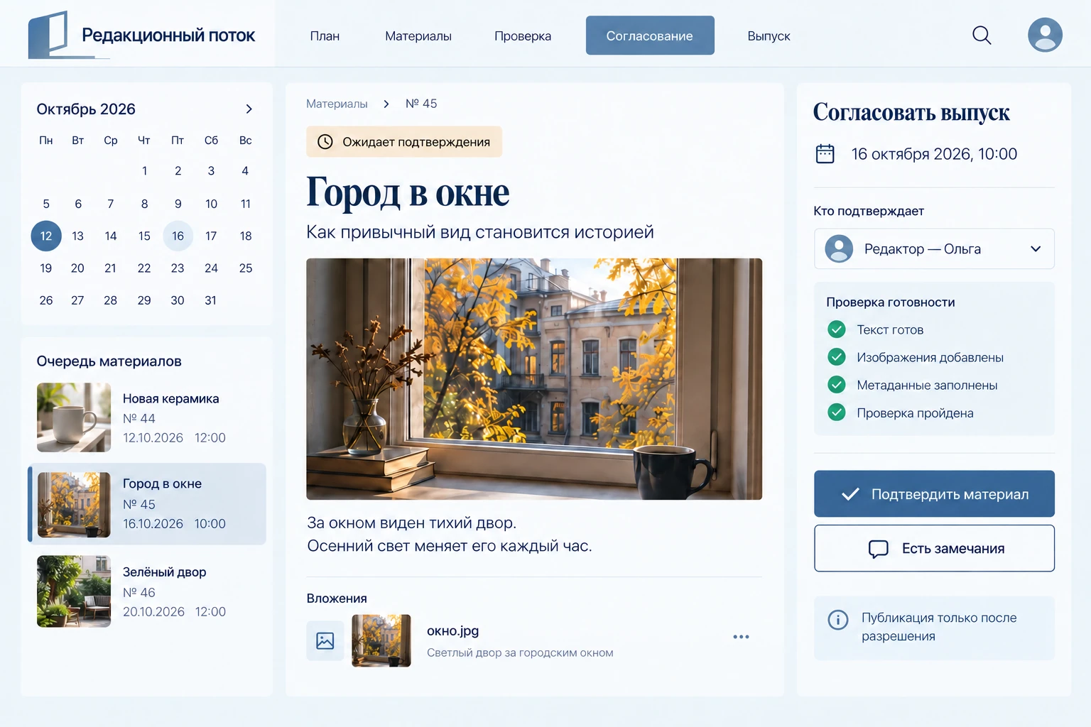Click breadcrumb chevron before № 45
This screenshot has height=727, width=1091.
[386, 104]
